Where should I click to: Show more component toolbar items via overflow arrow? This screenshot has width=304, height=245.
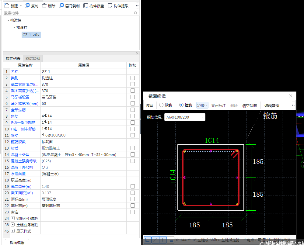[x=137, y=5]
